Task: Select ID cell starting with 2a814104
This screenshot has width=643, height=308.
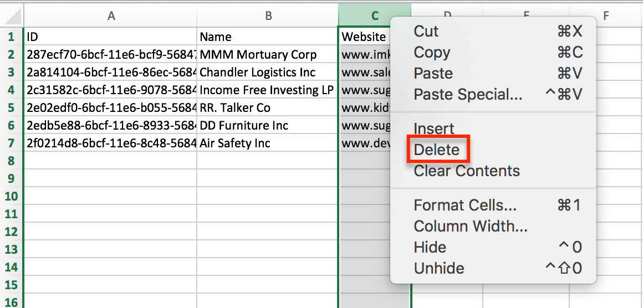Action: [x=110, y=72]
